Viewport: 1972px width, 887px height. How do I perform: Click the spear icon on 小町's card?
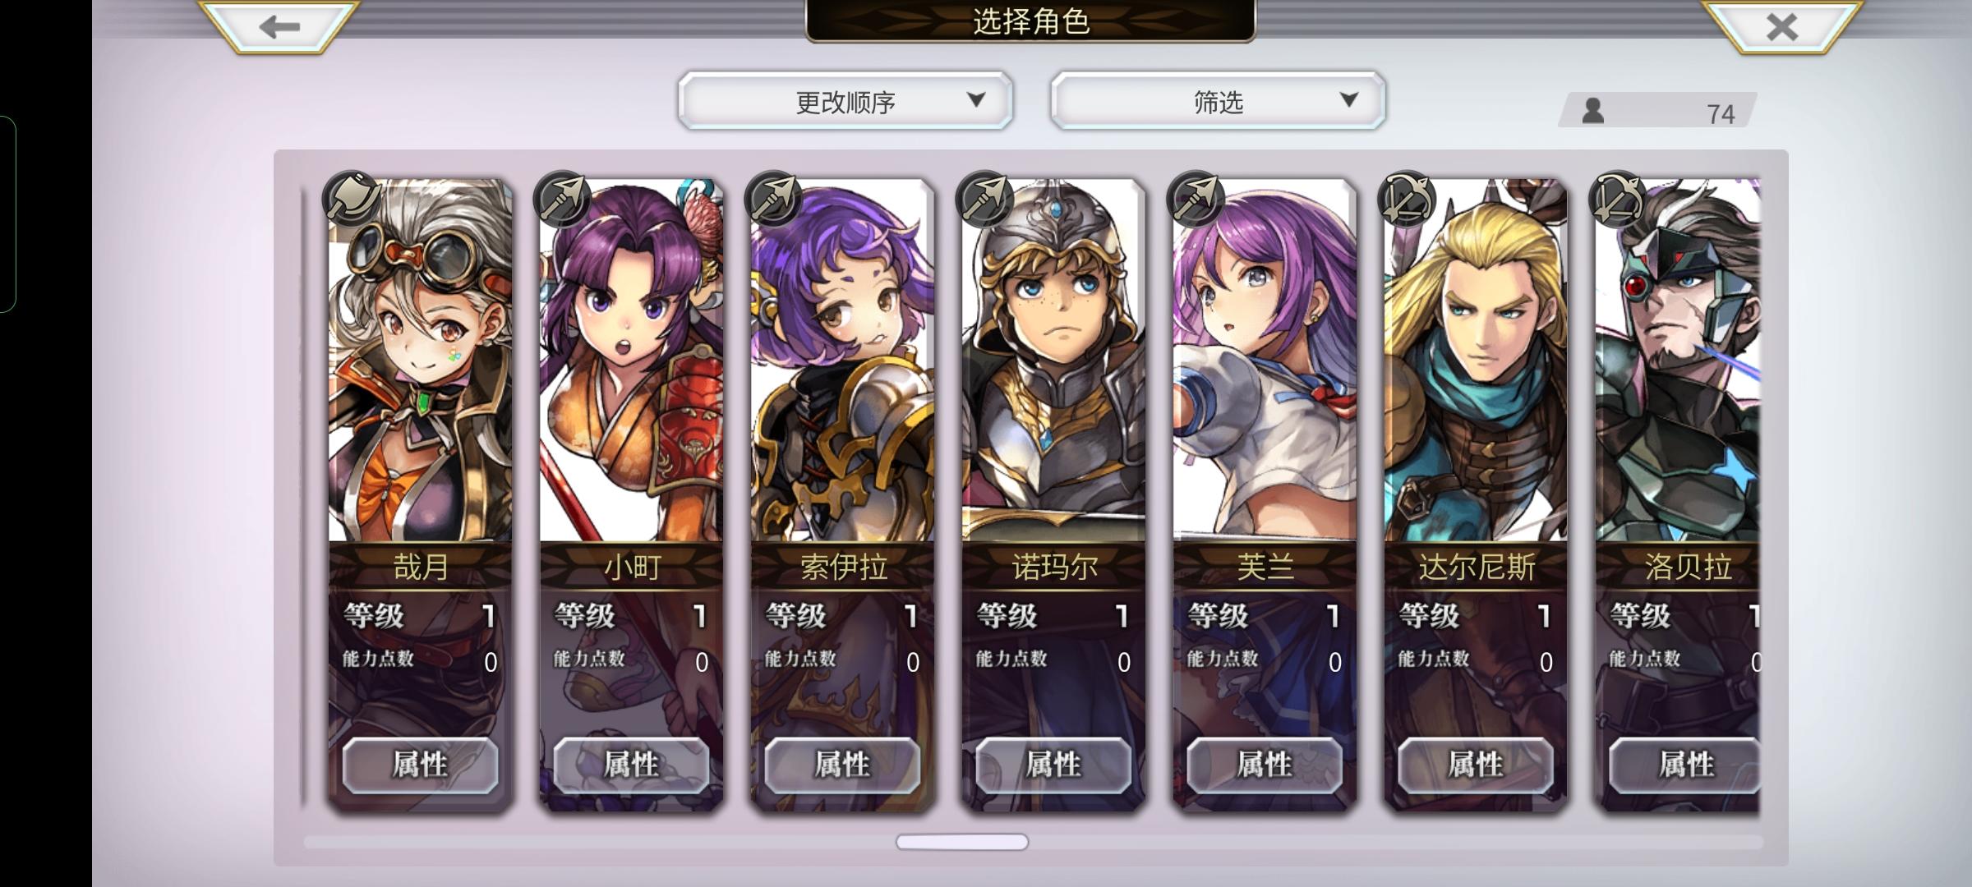(x=563, y=200)
